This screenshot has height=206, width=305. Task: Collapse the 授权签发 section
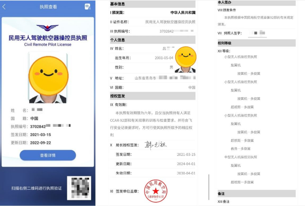pyautogui.click(x=151, y=97)
